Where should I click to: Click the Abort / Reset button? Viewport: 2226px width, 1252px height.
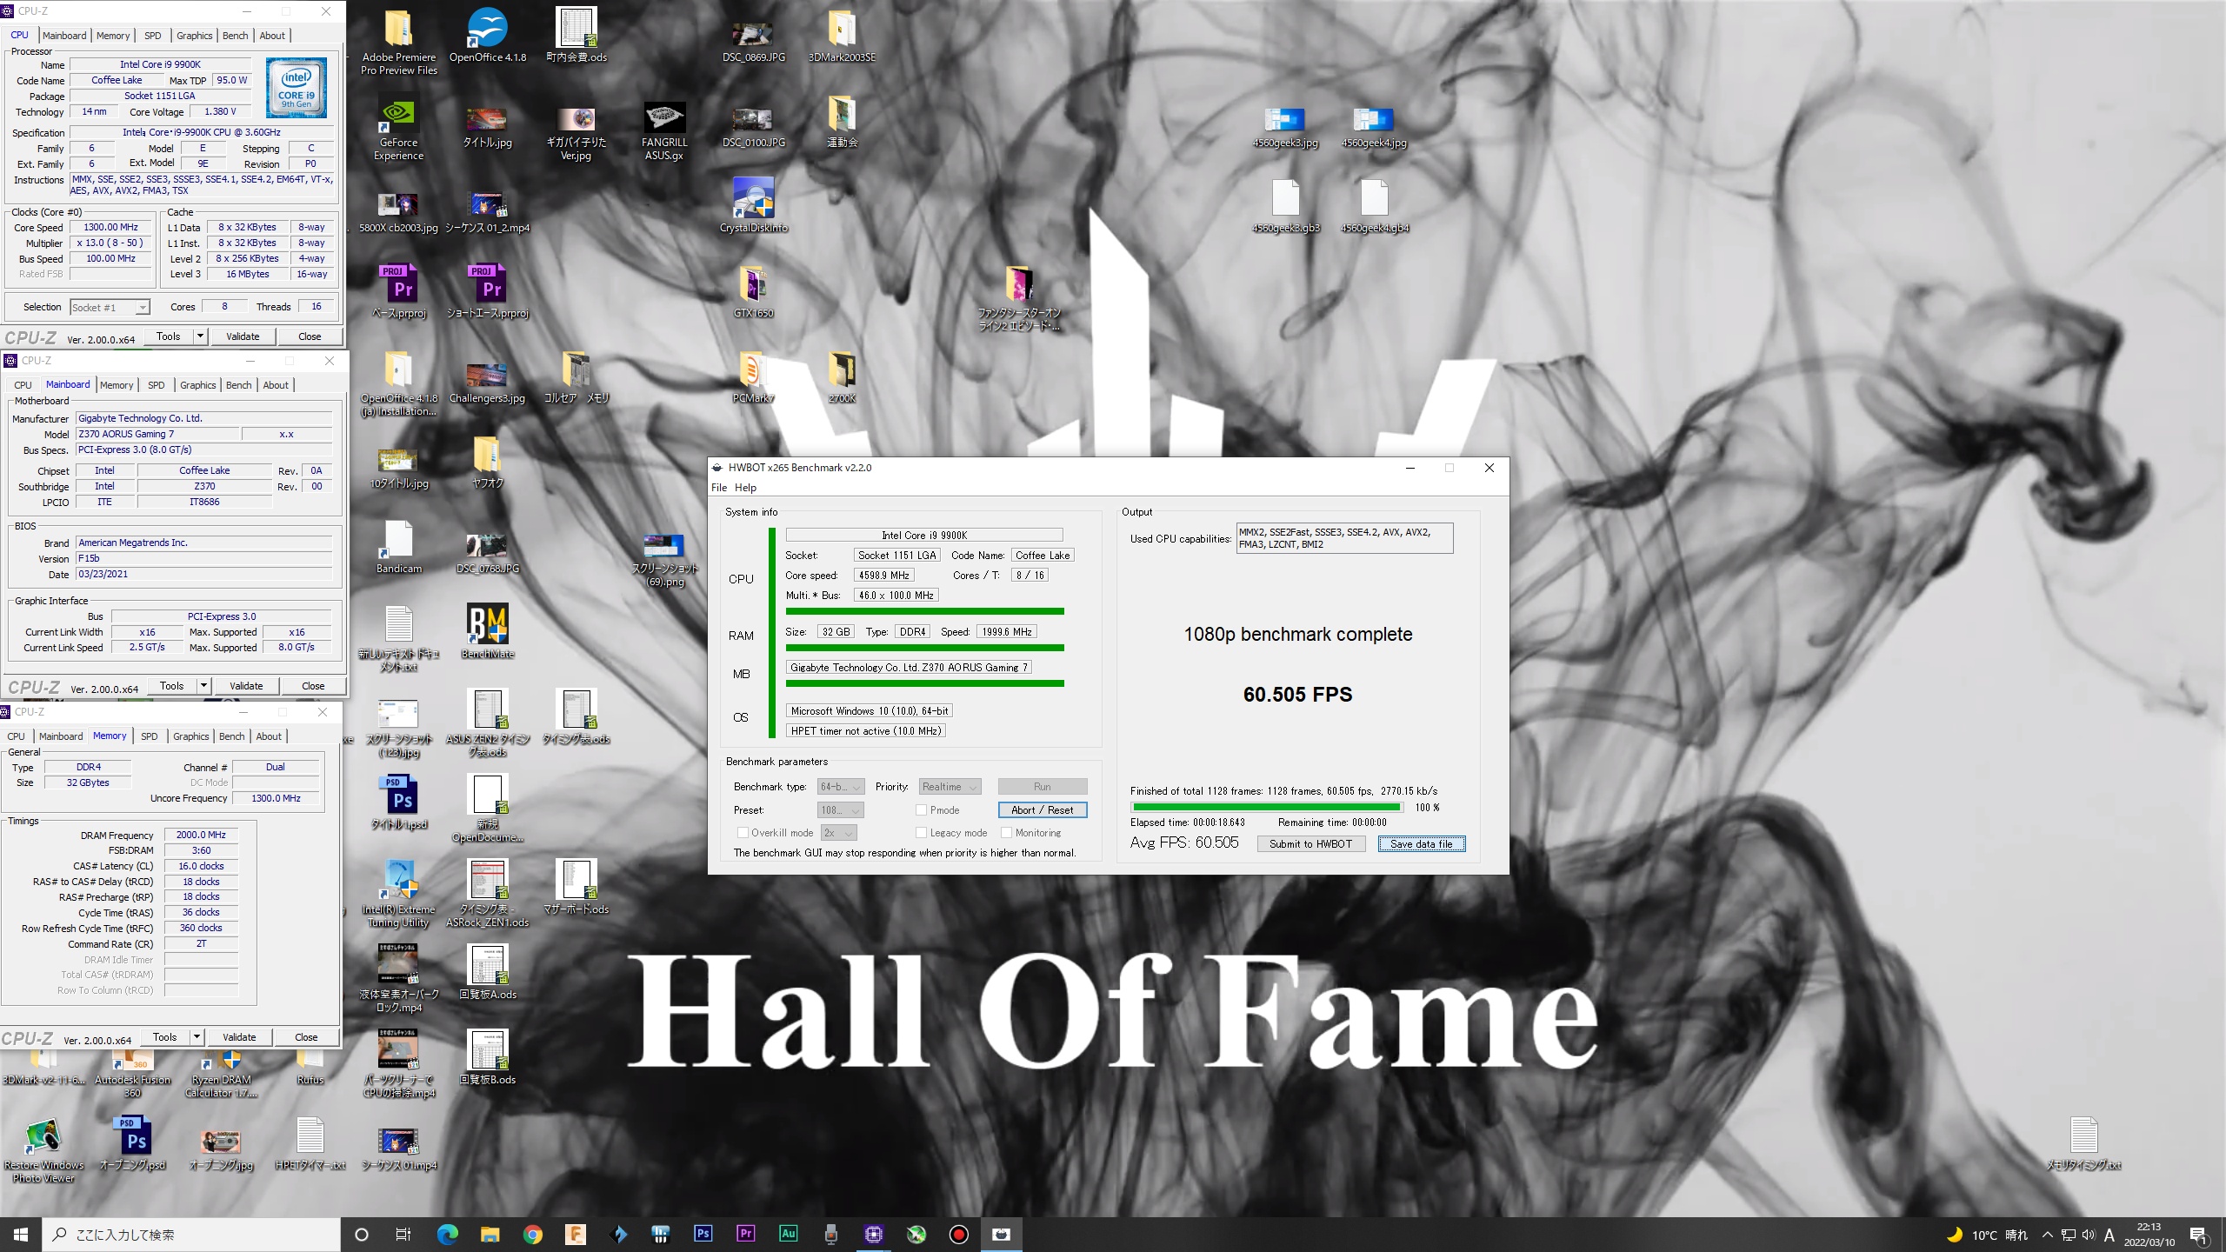pyautogui.click(x=1043, y=809)
